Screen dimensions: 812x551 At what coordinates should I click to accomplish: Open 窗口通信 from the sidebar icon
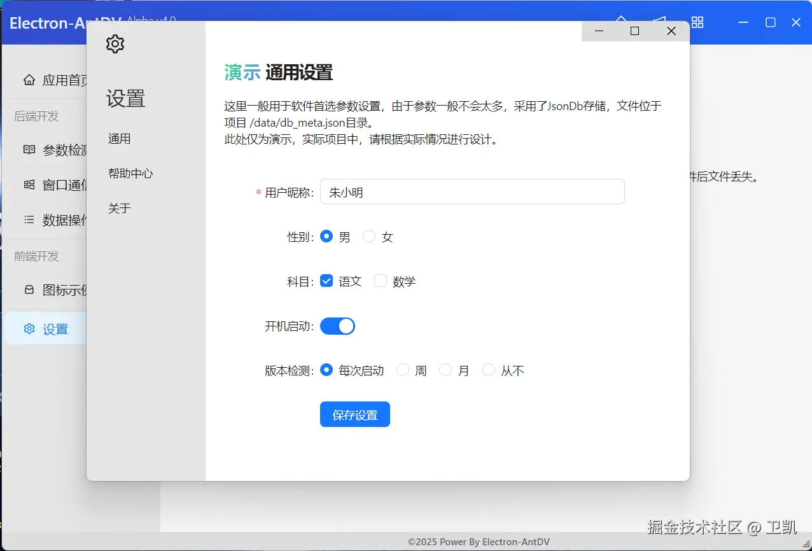pos(29,185)
